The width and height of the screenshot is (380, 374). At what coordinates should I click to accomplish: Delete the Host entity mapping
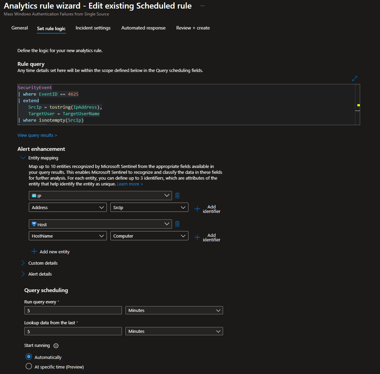click(x=177, y=224)
